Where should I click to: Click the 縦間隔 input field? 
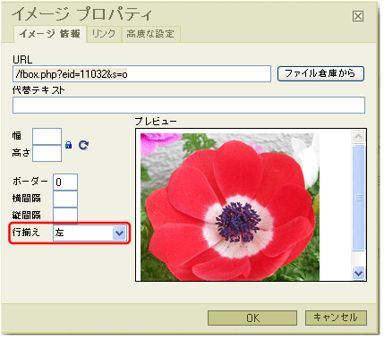pos(65,216)
